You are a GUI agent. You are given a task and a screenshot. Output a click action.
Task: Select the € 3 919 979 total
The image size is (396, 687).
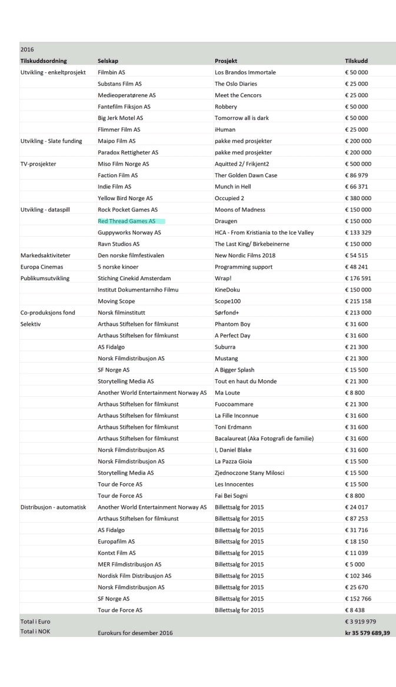tap(360, 621)
